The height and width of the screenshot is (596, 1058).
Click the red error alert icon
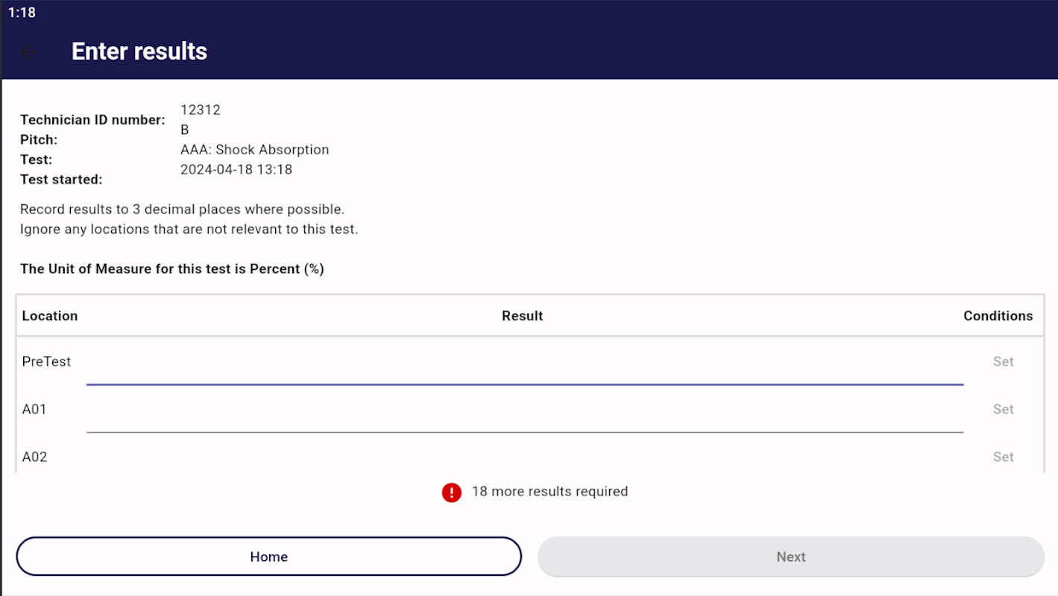coord(451,492)
